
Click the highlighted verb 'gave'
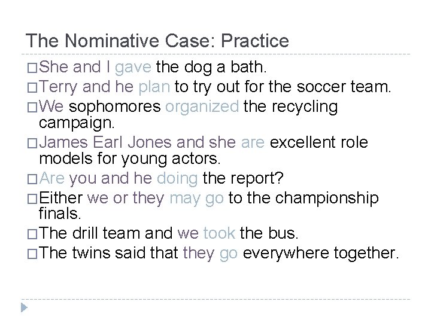133,67
